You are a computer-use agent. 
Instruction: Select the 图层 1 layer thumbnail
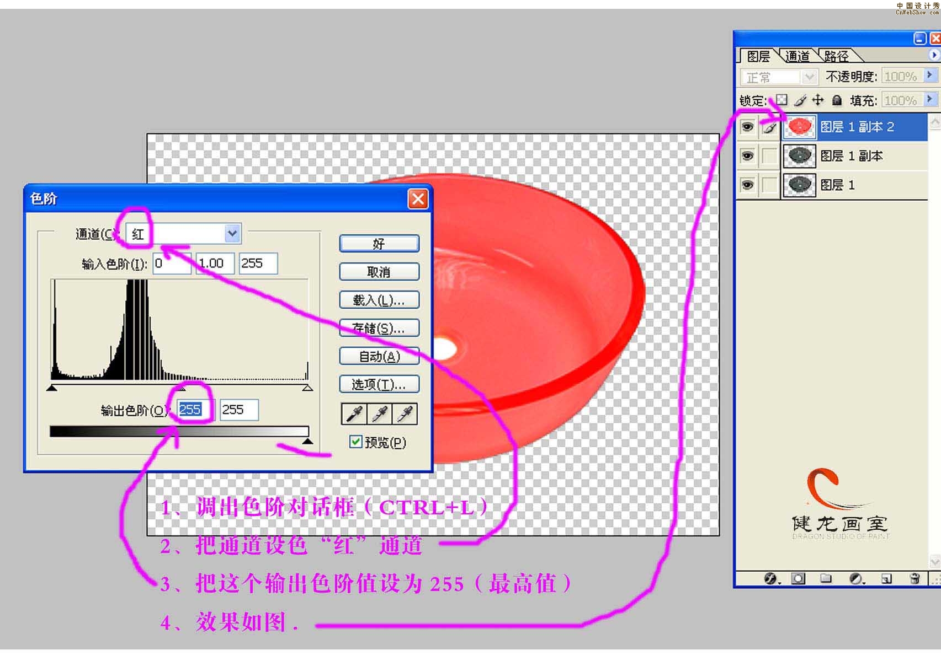799,185
